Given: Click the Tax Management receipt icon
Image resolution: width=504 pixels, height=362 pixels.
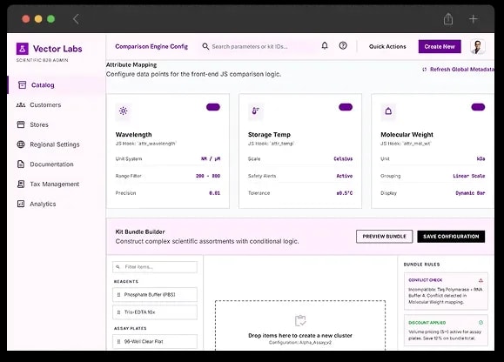Looking at the screenshot, I should [21, 184].
